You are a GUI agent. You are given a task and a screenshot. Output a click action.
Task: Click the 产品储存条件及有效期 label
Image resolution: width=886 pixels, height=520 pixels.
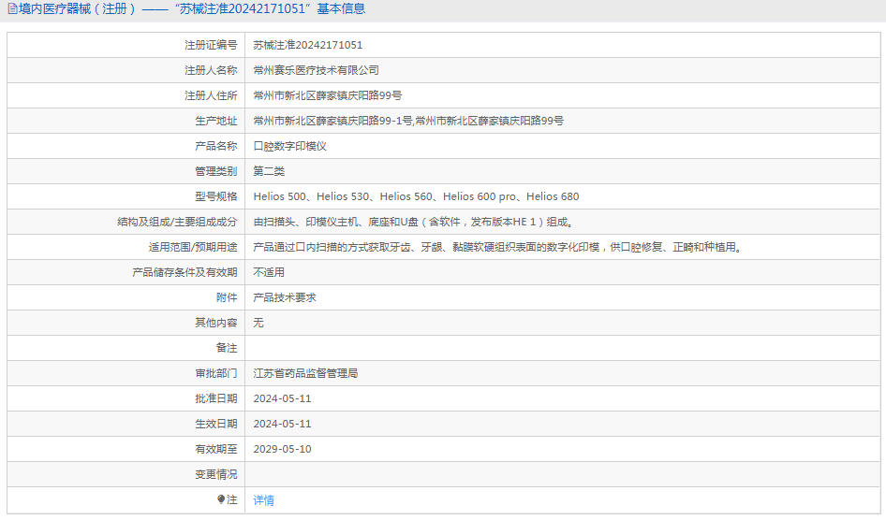[185, 272]
